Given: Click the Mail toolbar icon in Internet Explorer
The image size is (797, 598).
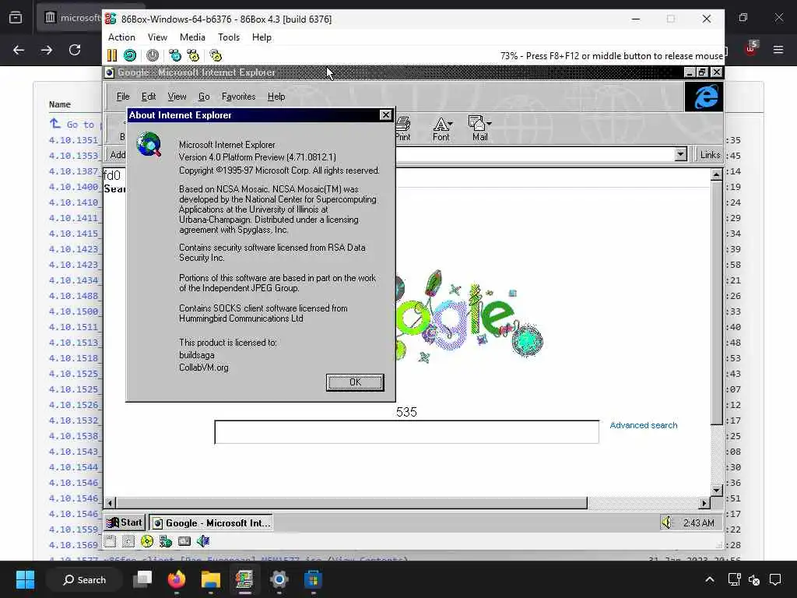Looking at the screenshot, I should (x=479, y=129).
